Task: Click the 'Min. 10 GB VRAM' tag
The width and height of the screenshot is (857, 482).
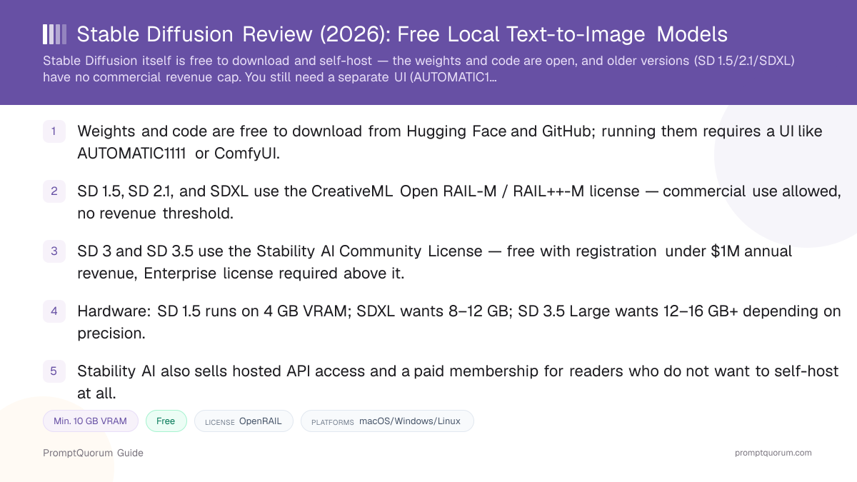Action: (x=91, y=421)
